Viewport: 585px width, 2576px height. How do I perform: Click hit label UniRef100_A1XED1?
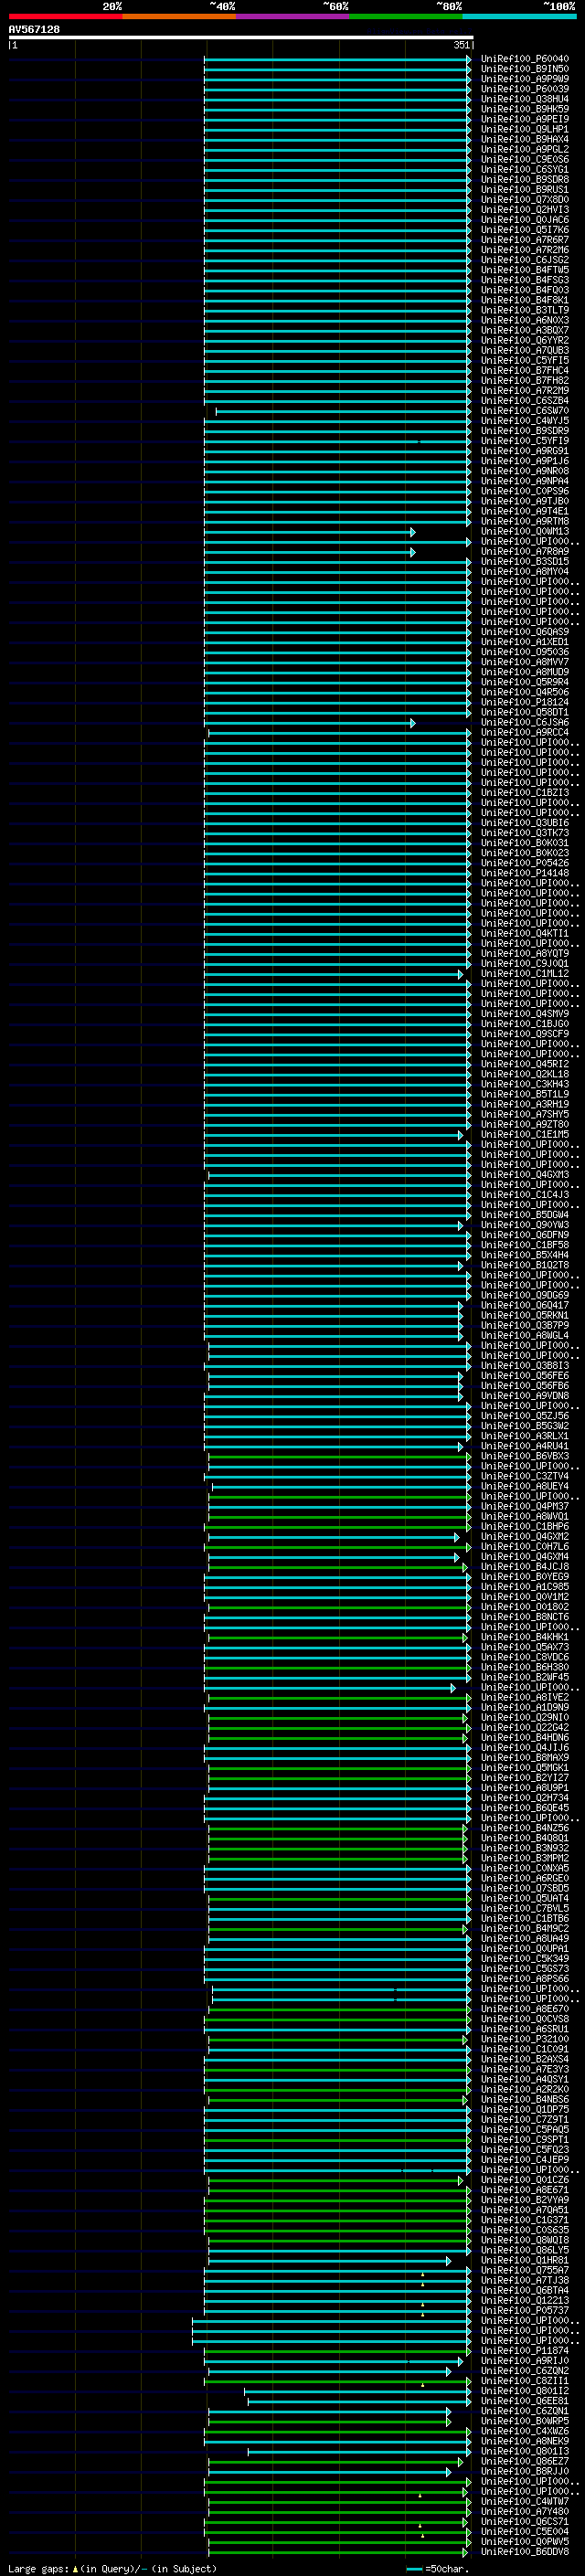(x=524, y=642)
